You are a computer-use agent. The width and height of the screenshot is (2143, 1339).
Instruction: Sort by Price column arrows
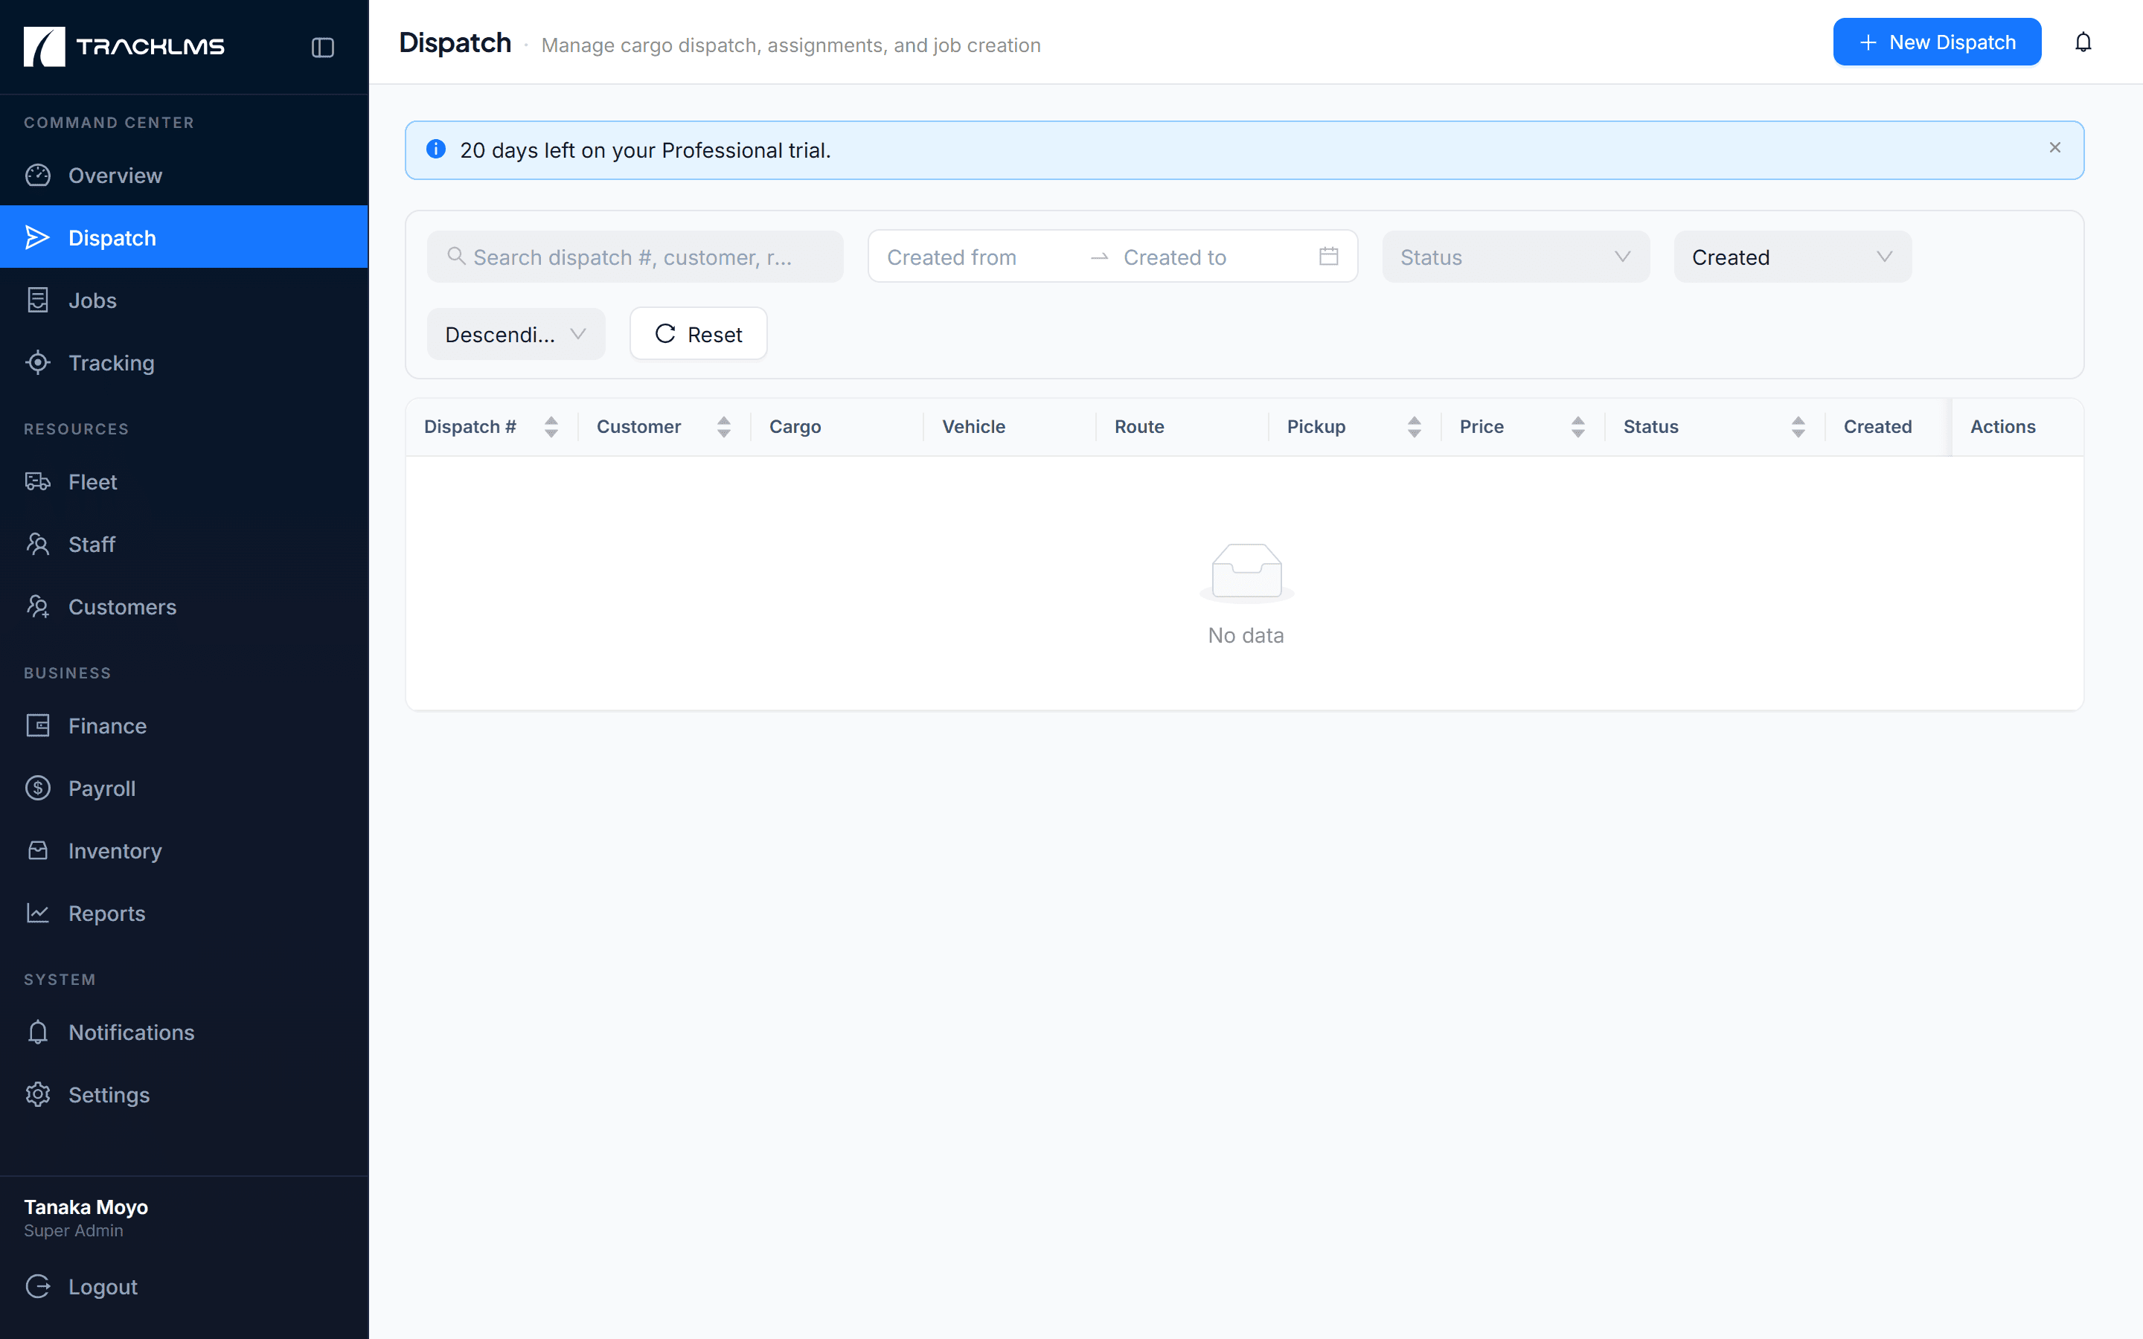pyautogui.click(x=1578, y=427)
